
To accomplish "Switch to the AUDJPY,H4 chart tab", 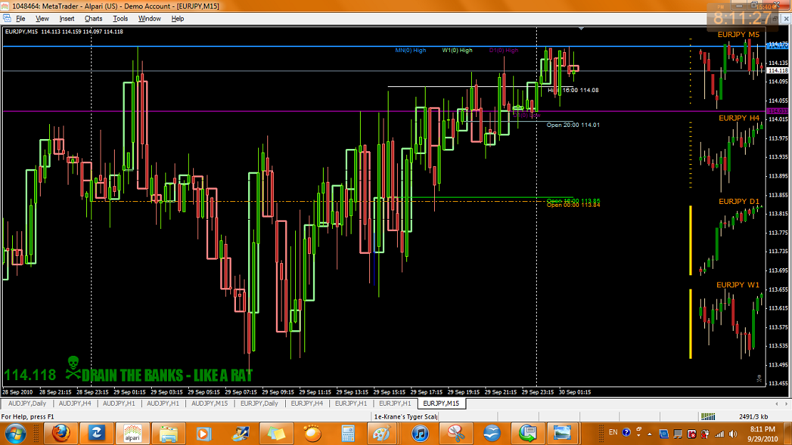I will [x=75, y=404].
